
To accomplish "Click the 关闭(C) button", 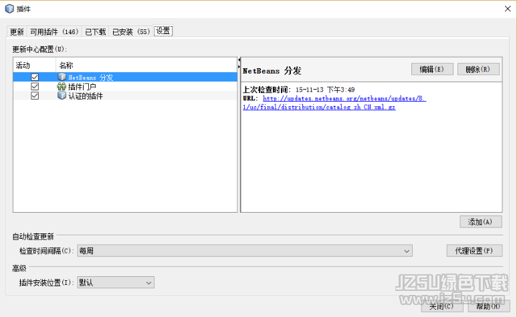I will (442, 306).
